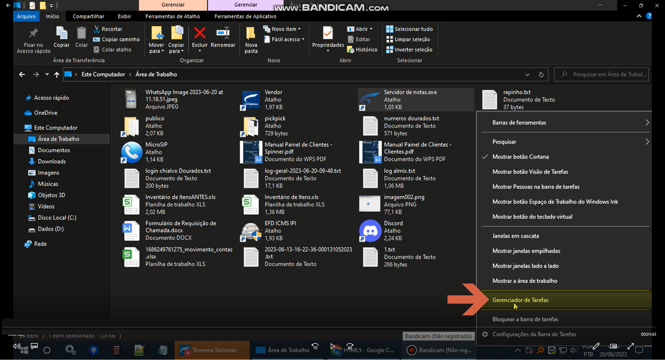
Task: Click the Fixar no Acesso rápido pin icon
Action: [x=34, y=33]
